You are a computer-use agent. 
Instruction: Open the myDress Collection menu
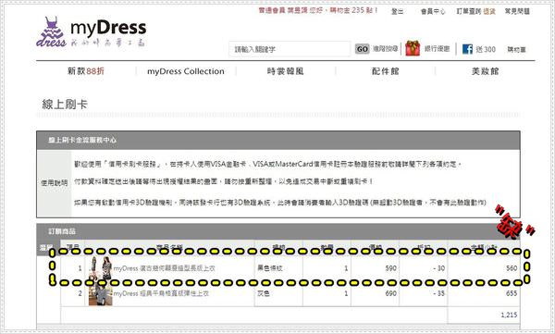click(x=186, y=71)
